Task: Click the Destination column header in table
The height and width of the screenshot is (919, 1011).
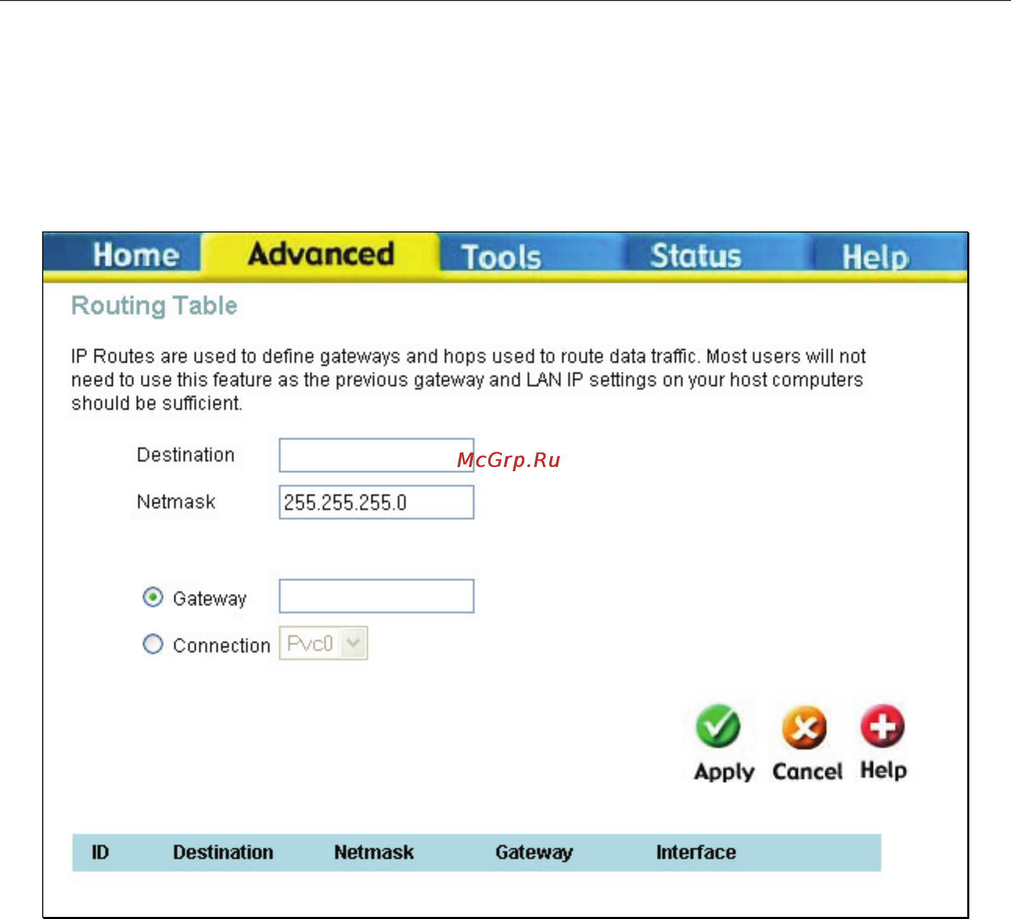Action: (223, 852)
